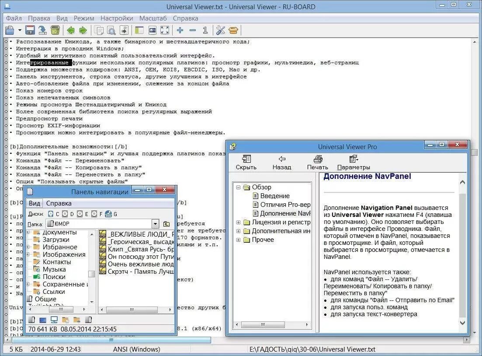Click the go up one folder icon
This screenshot has width=482, height=356.
tap(166, 224)
